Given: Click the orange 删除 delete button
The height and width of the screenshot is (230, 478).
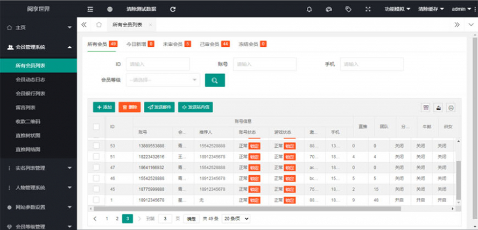Looking at the screenshot, I should click(130, 107).
